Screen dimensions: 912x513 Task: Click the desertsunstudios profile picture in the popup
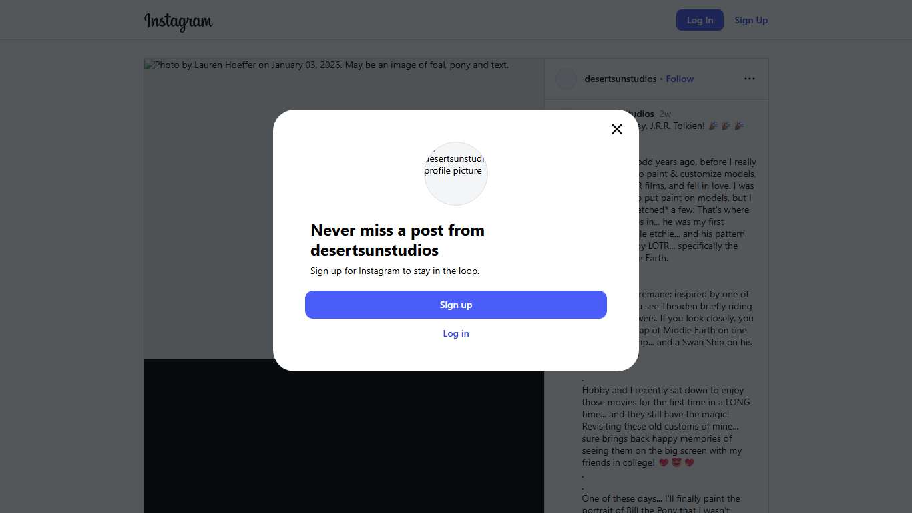coord(456,173)
